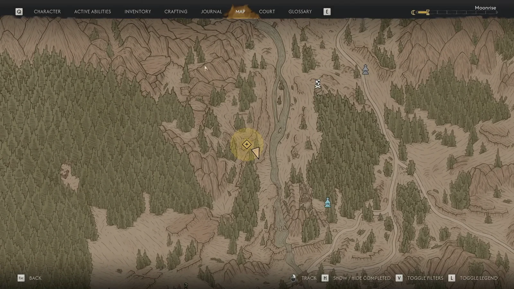Click the Esc key icon
The width and height of the screenshot is (514, 289).
[21, 278]
